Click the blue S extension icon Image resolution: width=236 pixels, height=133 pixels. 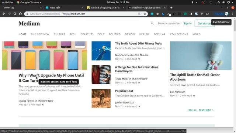tap(196, 14)
